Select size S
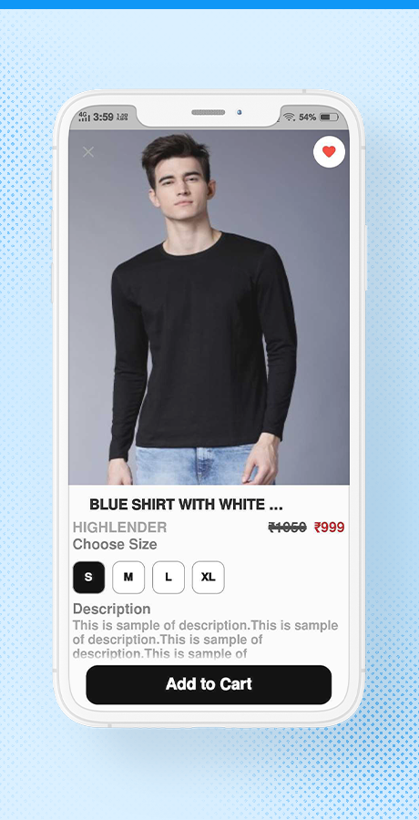 tap(89, 578)
